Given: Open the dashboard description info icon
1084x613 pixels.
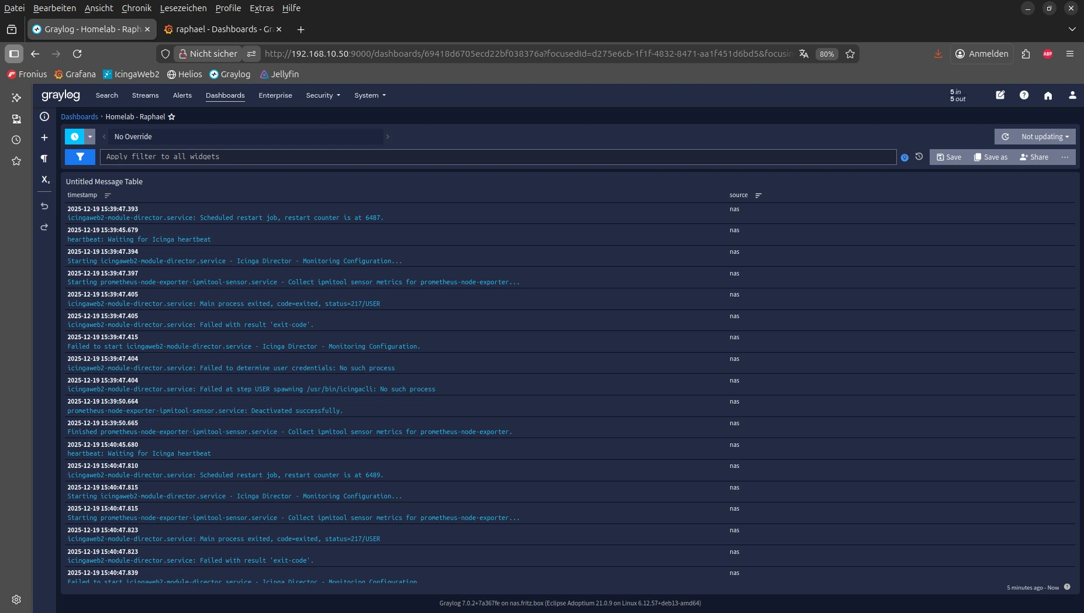Looking at the screenshot, I should click(44, 116).
